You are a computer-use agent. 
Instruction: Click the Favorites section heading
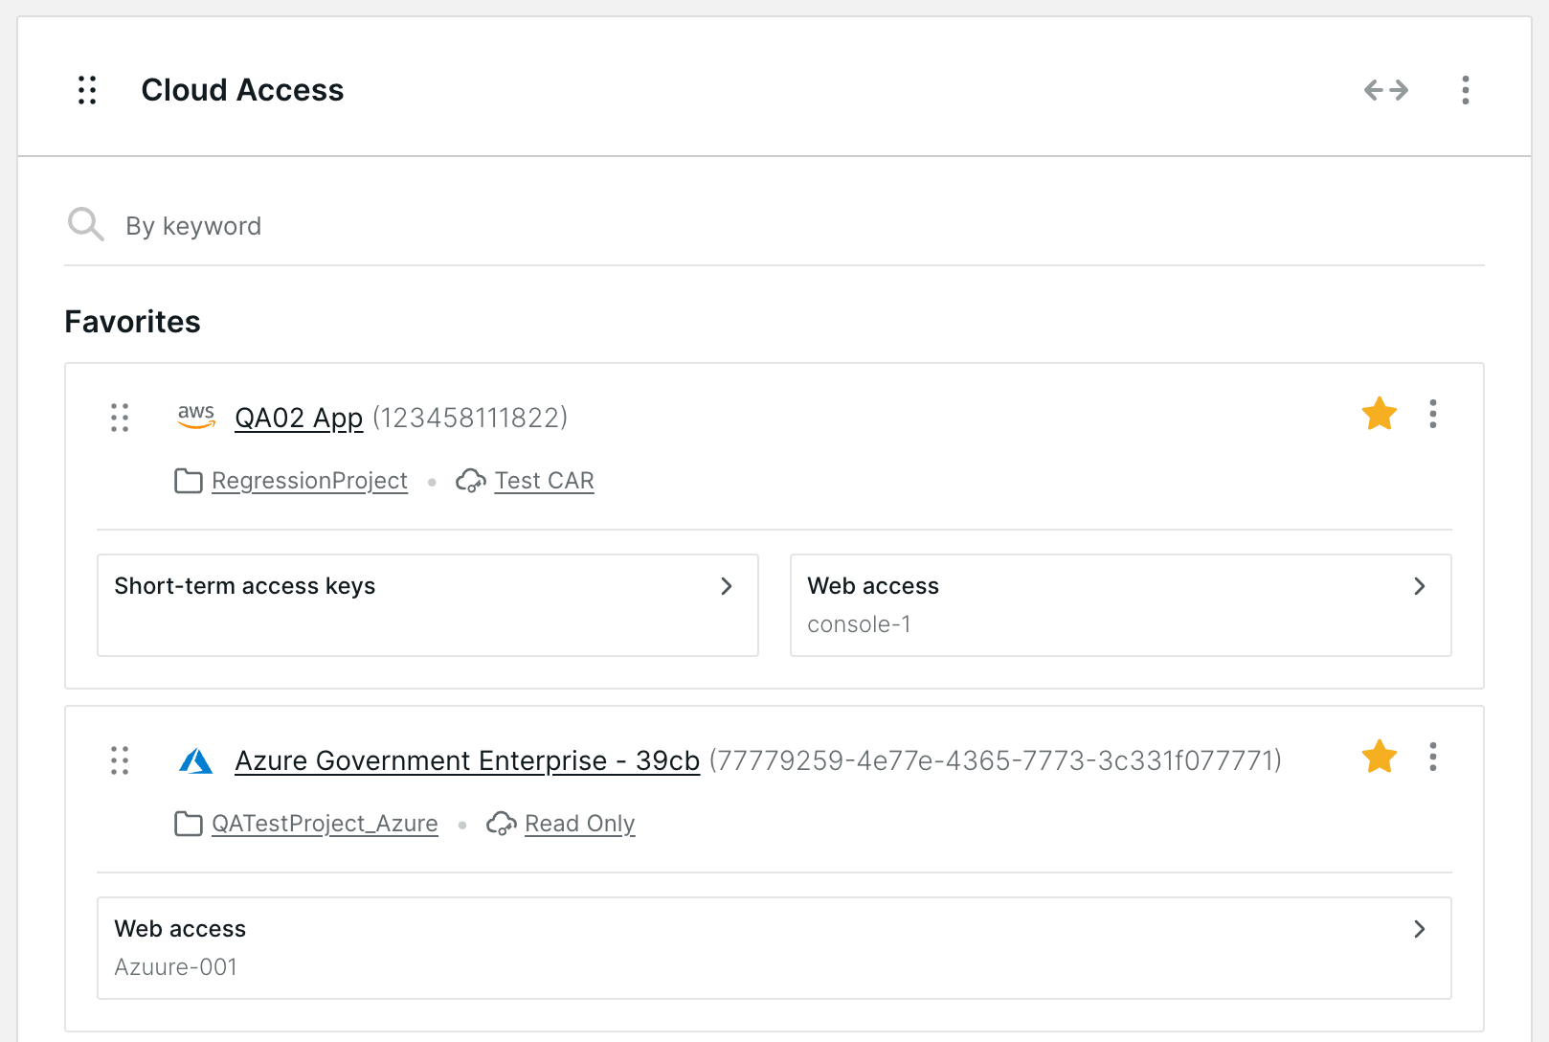pyautogui.click(x=132, y=322)
